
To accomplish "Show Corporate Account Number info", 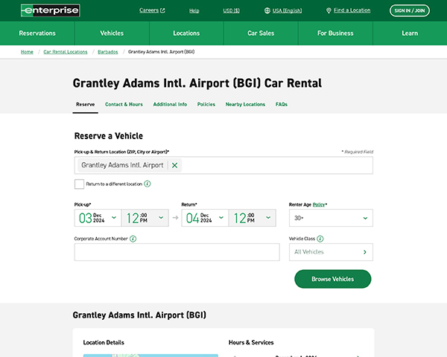I will 133,239.
